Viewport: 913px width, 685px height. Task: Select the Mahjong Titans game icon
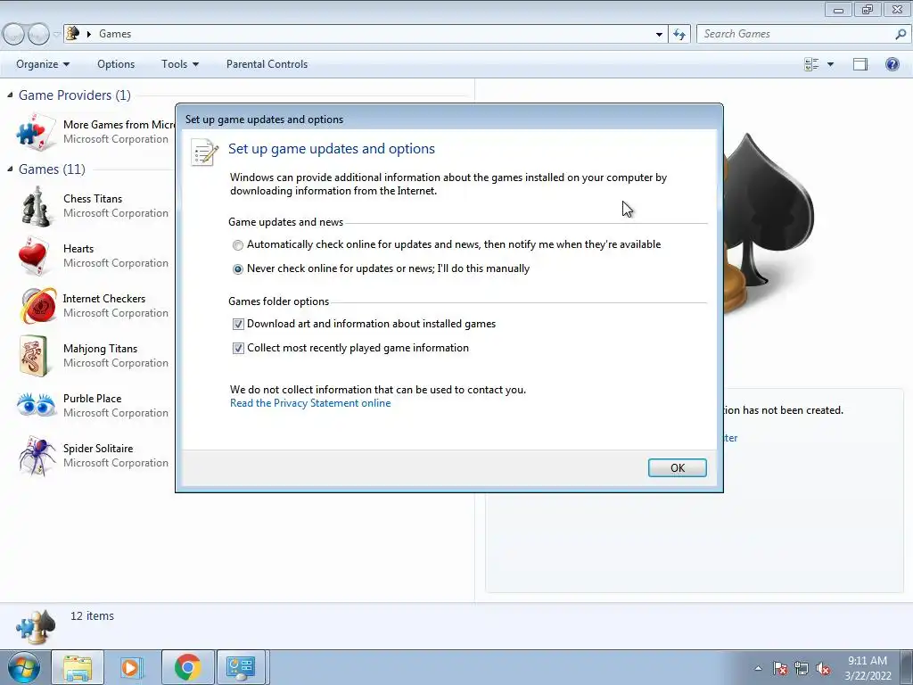coord(34,355)
